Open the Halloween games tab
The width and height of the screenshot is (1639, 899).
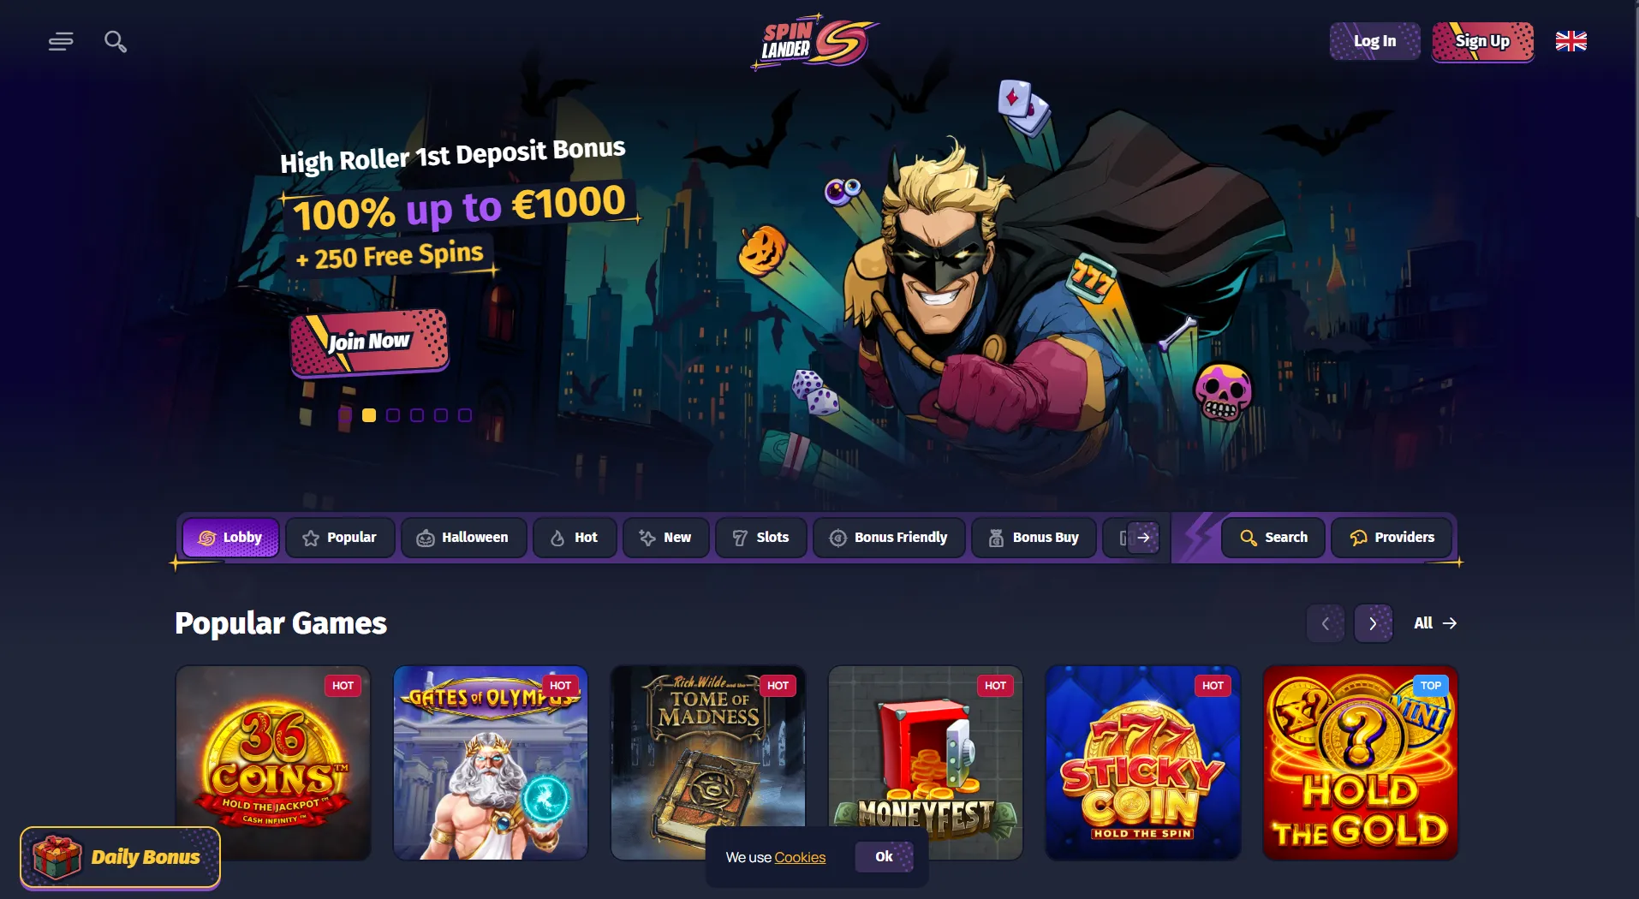(x=463, y=538)
